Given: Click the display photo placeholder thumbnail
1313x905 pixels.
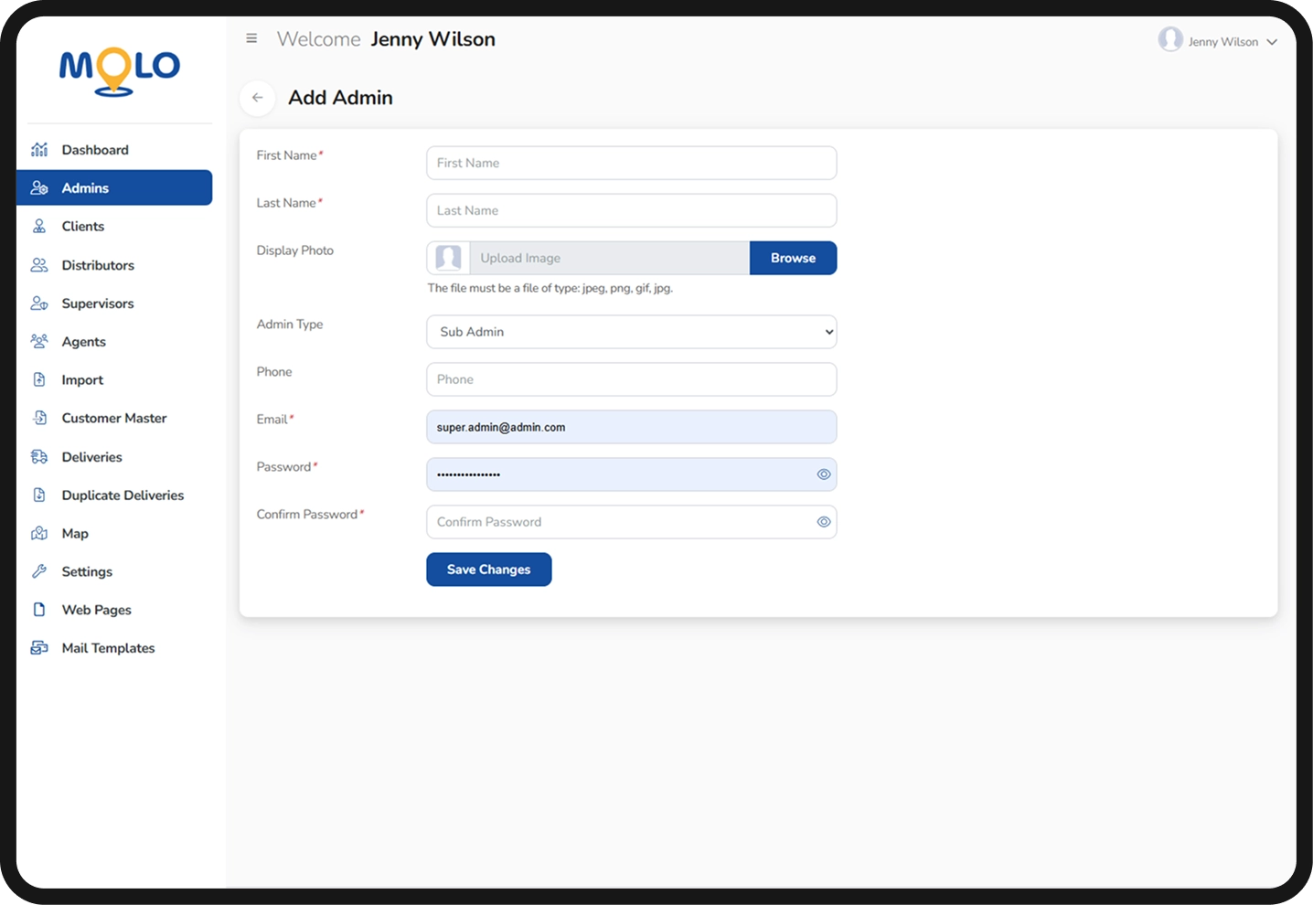Looking at the screenshot, I should point(448,258).
